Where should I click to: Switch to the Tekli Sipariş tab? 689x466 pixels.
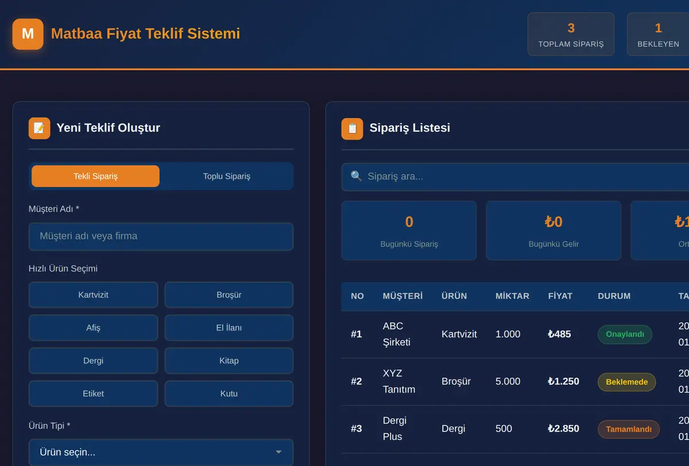click(95, 176)
